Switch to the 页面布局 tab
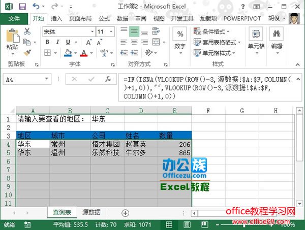Screen dimensions: 305x230 tap(80, 19)
